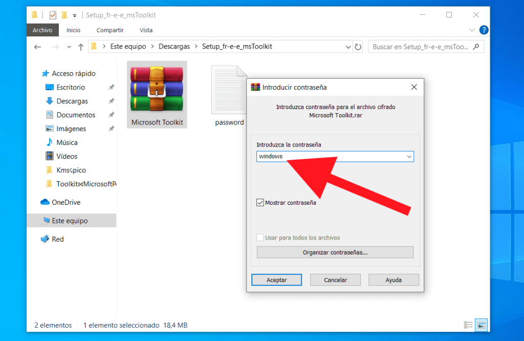The height and width of the screenshot is (341, 524).
Task: Uncheck Mostrar contraseña
Action: point(260,202)
